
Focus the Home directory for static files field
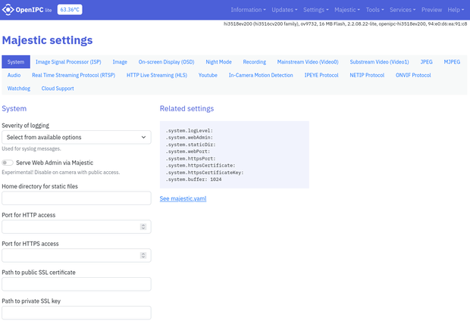click(x=77, y=198)
